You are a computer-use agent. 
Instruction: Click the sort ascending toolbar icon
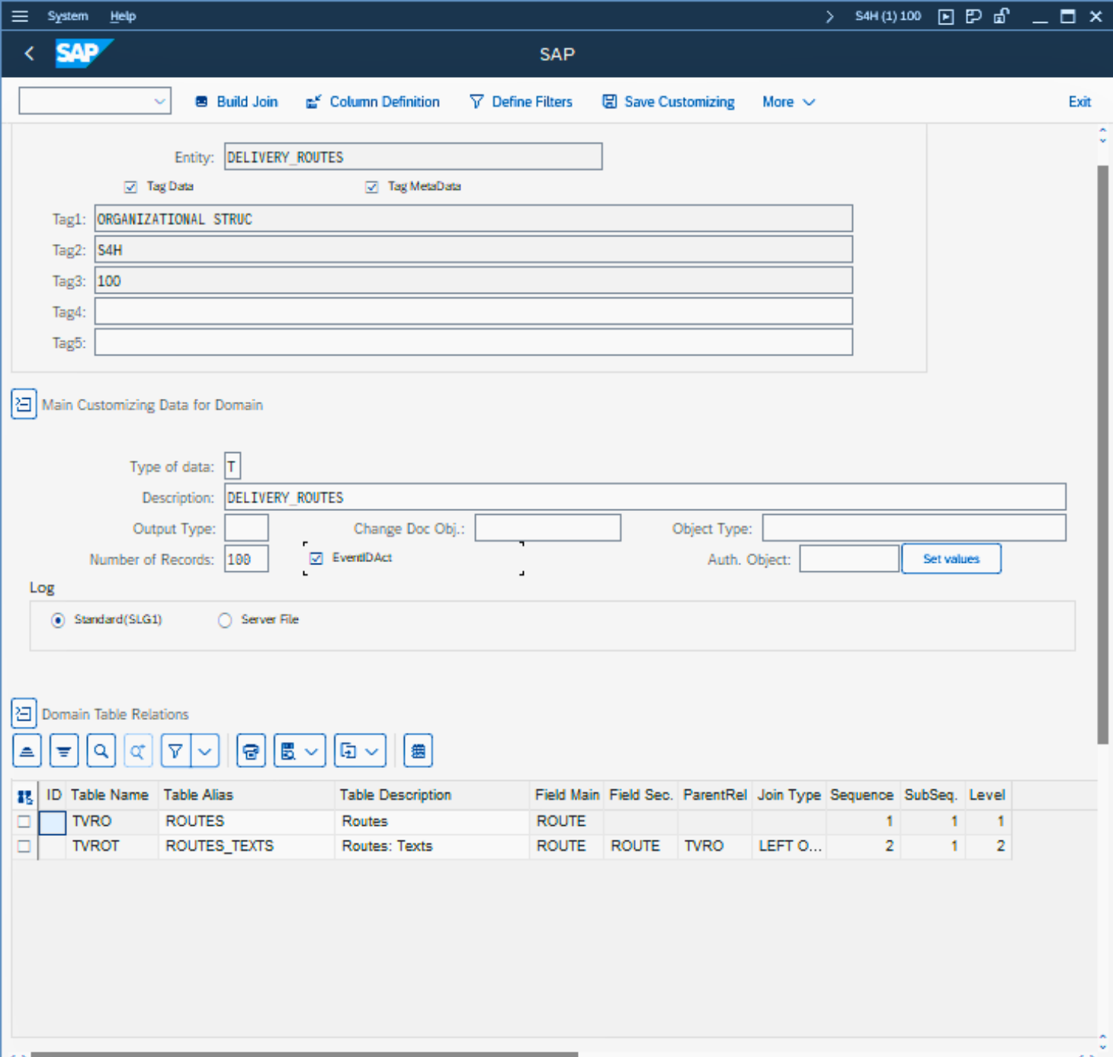(x=27, y=751)
